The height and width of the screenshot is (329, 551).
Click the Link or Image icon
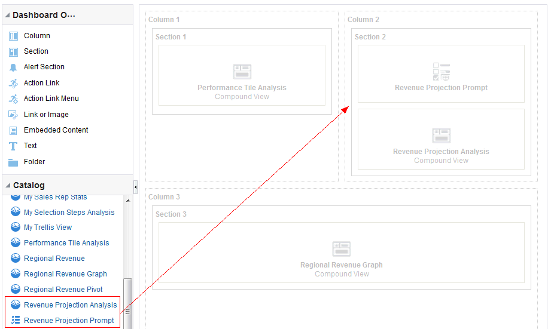13,115
